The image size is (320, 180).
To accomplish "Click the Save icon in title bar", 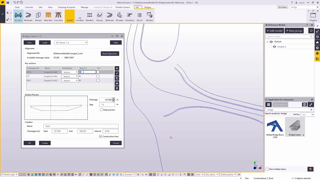I will point(8,2).
